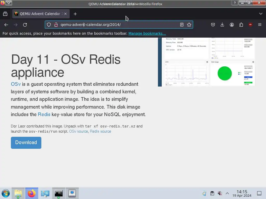Go back to previous page

[6, 25]
